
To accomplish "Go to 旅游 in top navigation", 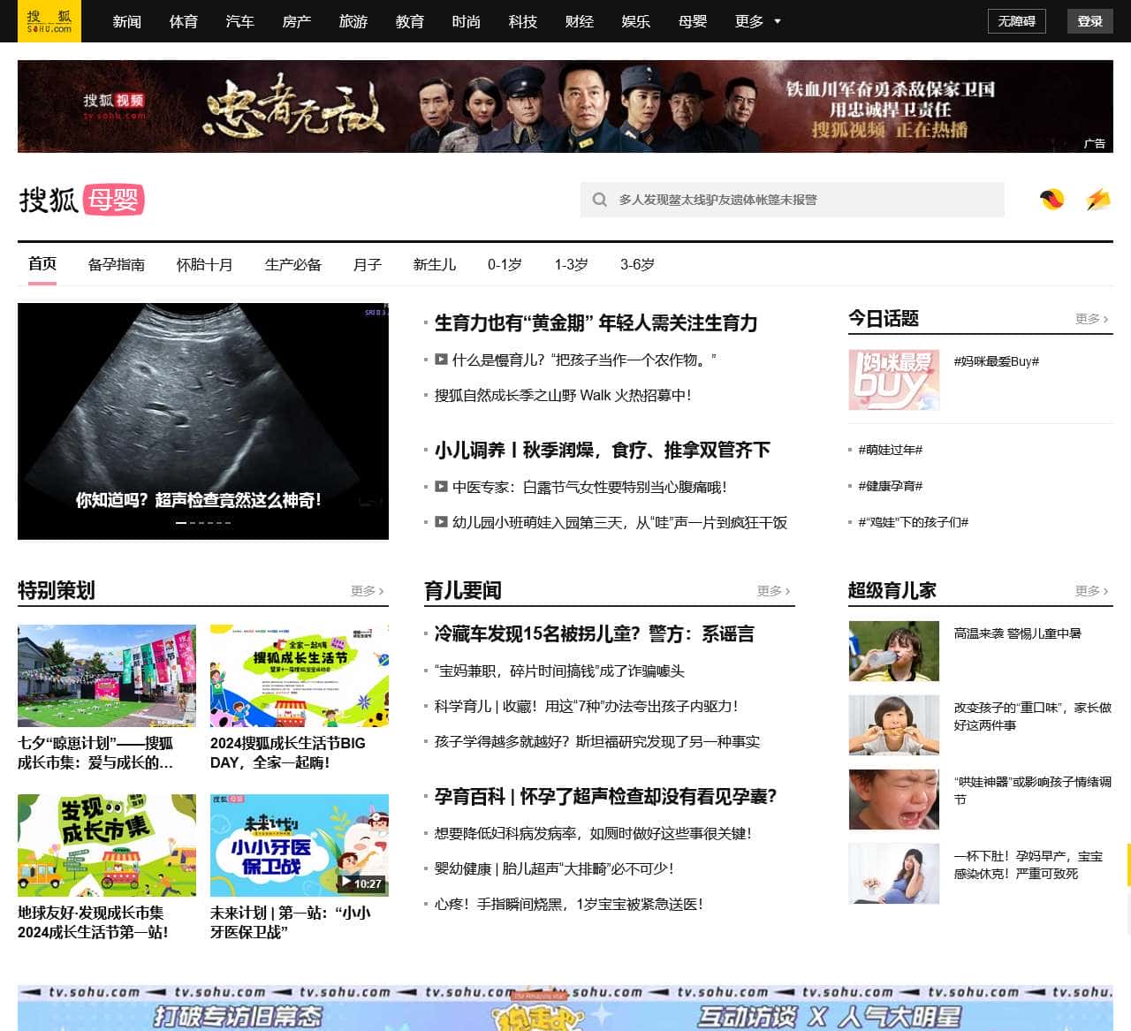I will point(353,21).
